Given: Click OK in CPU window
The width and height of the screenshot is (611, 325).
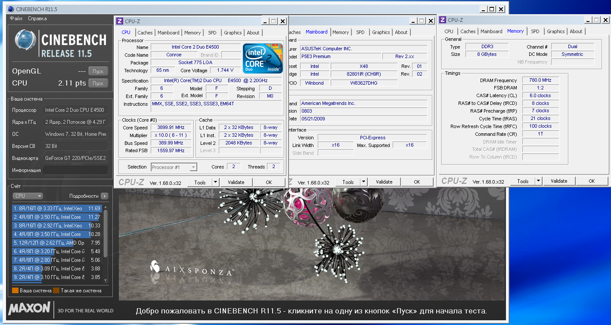Looking at the screenshot, I should [269, 182].
